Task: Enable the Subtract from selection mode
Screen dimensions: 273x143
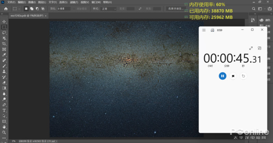Action: point(37,9)
